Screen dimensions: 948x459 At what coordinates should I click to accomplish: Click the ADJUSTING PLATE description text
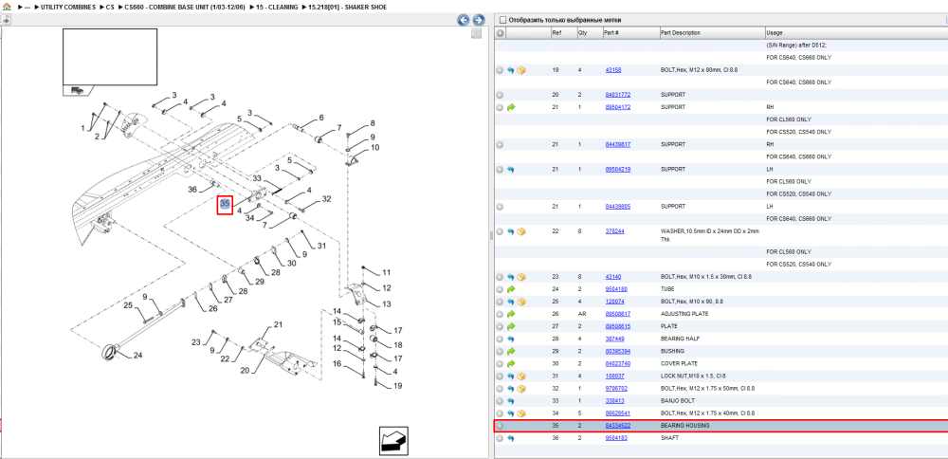pyautogui.click(x=684, y=314)
